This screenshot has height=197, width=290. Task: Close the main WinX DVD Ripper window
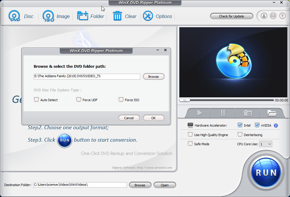tap(281, 3)
